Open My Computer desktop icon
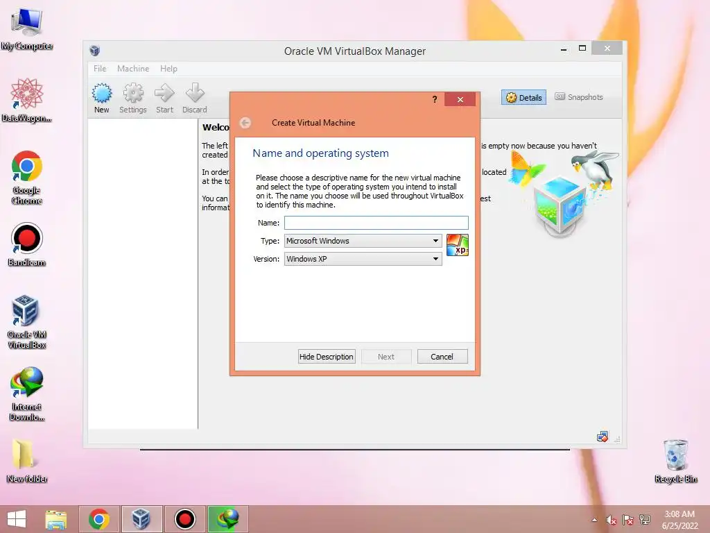The image size is (710, 533). pos(27,29)
